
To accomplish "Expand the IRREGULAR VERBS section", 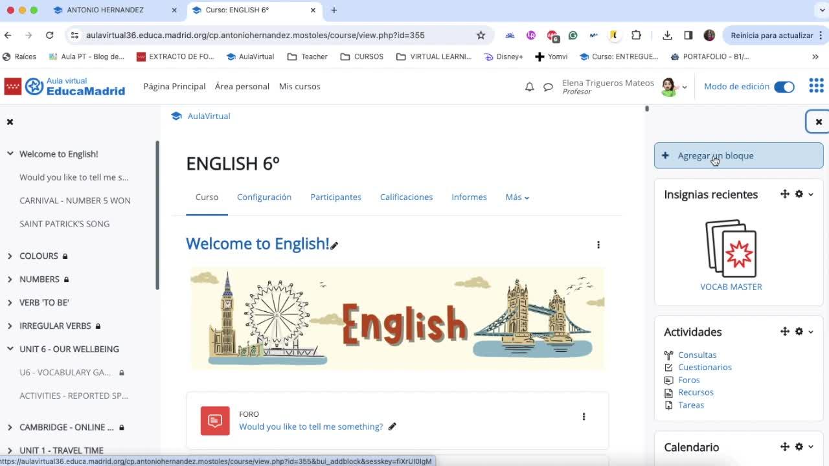I will pyautogui.click(x=10, y=326).
